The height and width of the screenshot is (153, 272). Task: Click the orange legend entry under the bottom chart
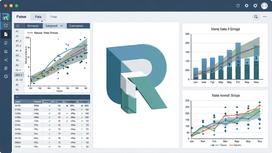[x=235, y=145]
